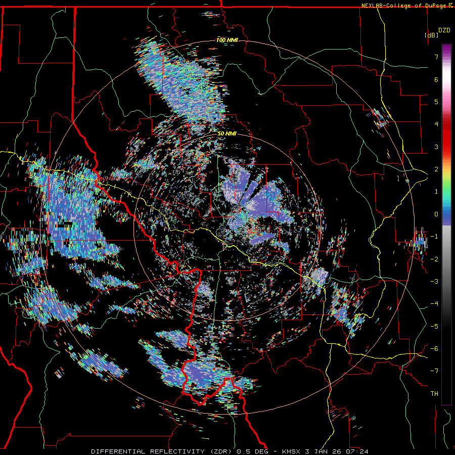Click the 07:24 timestamp text
This screenshot has width=455, height=455.
[x=357, y=451]
